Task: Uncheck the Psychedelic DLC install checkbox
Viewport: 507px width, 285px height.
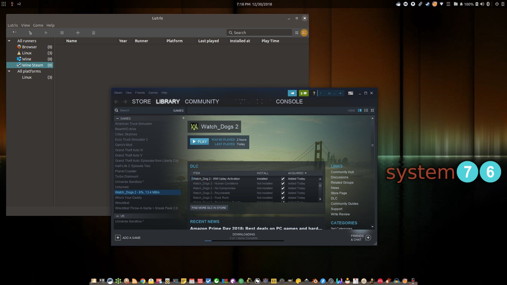Action: [x=283, y=193]
